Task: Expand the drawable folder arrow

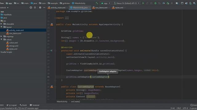Action: click(x=1, y=24)
